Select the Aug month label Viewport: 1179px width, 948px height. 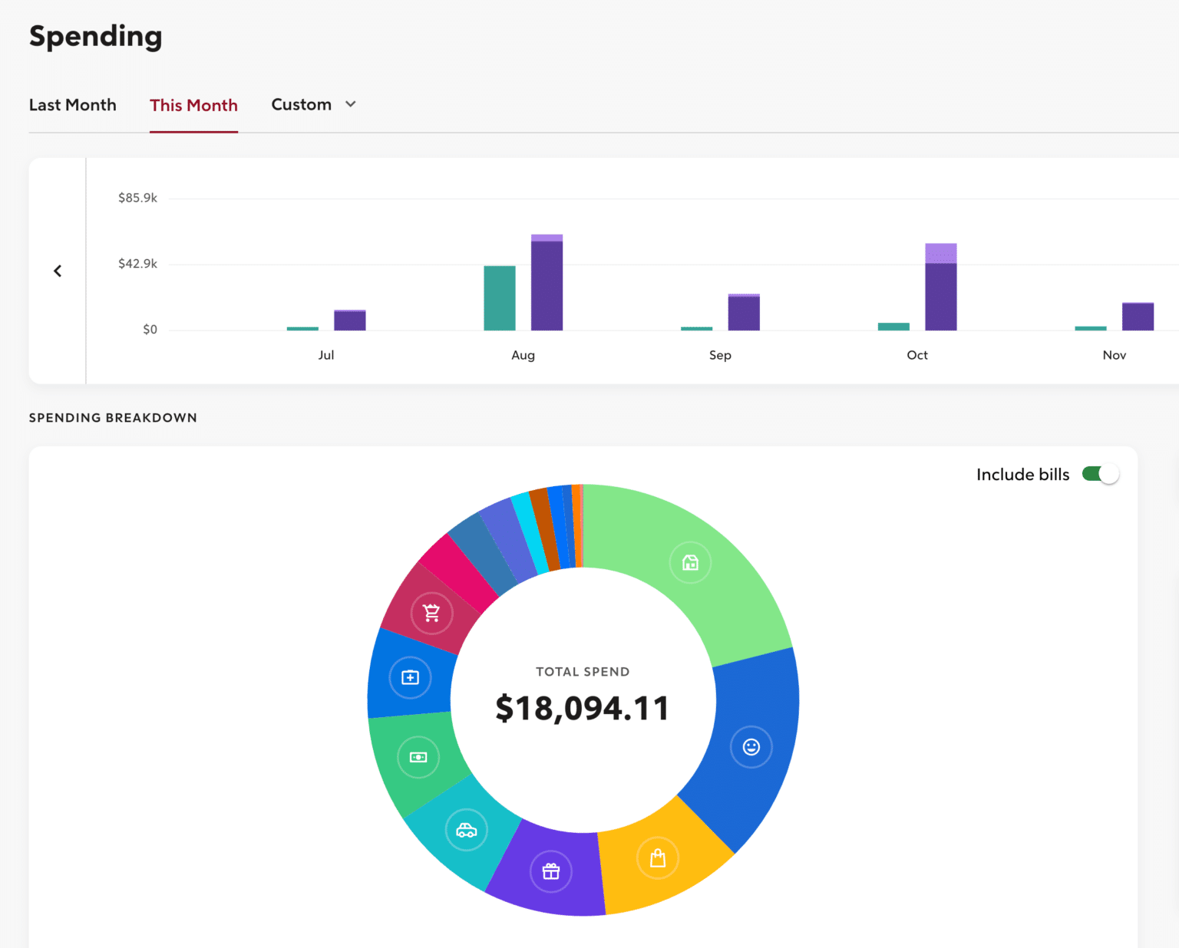pyautogui.click(x=523, y=355)
